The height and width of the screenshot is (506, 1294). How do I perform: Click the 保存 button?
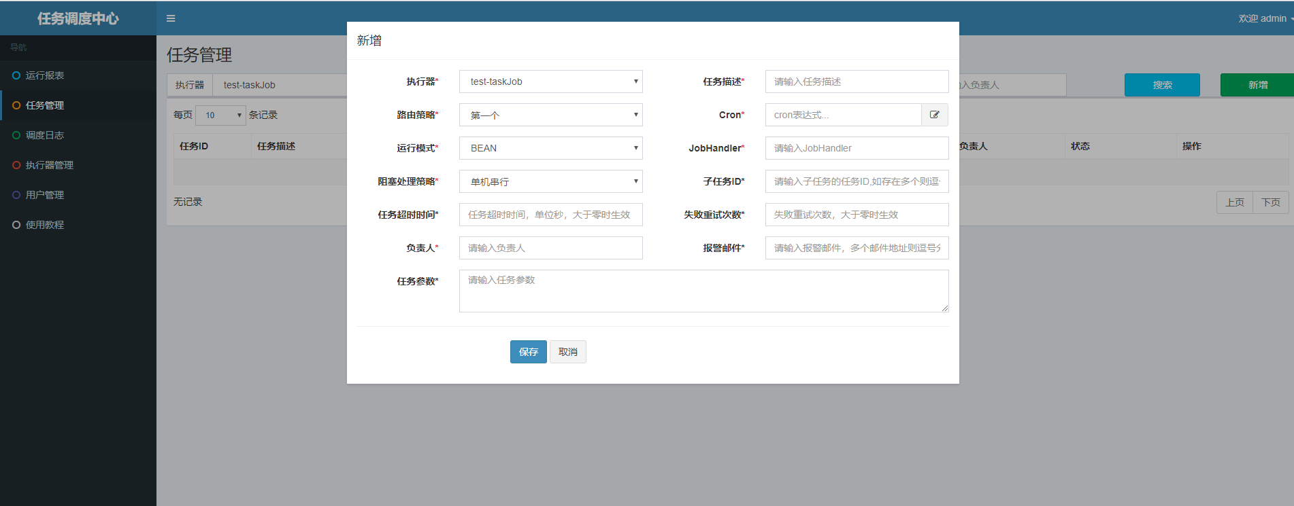pyautogui.click(x=529, y=352)
